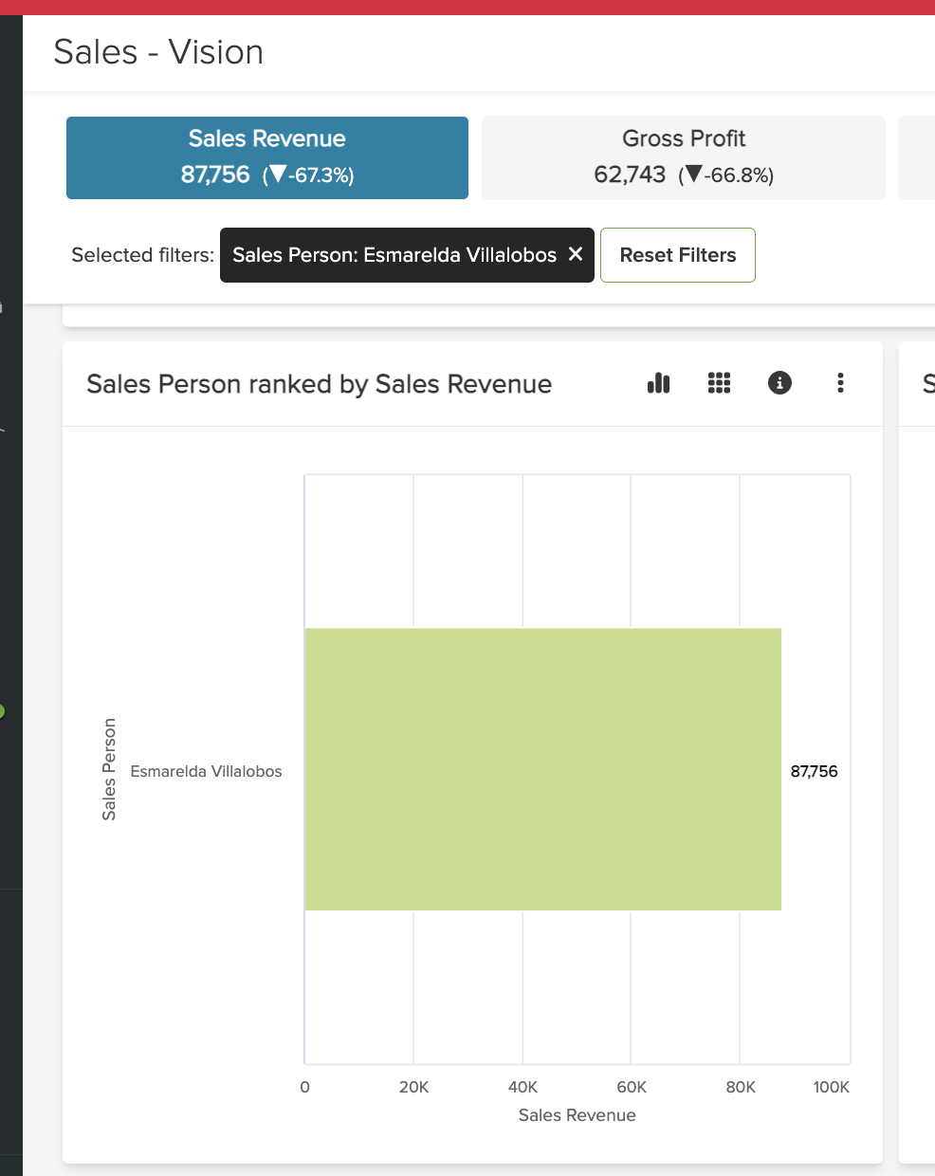Click the vertical Sales Person y-axis title

[109, 769]
